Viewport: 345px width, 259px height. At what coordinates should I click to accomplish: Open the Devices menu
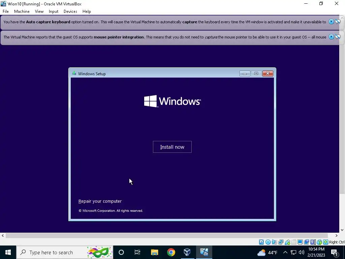(x=70, y=11)
